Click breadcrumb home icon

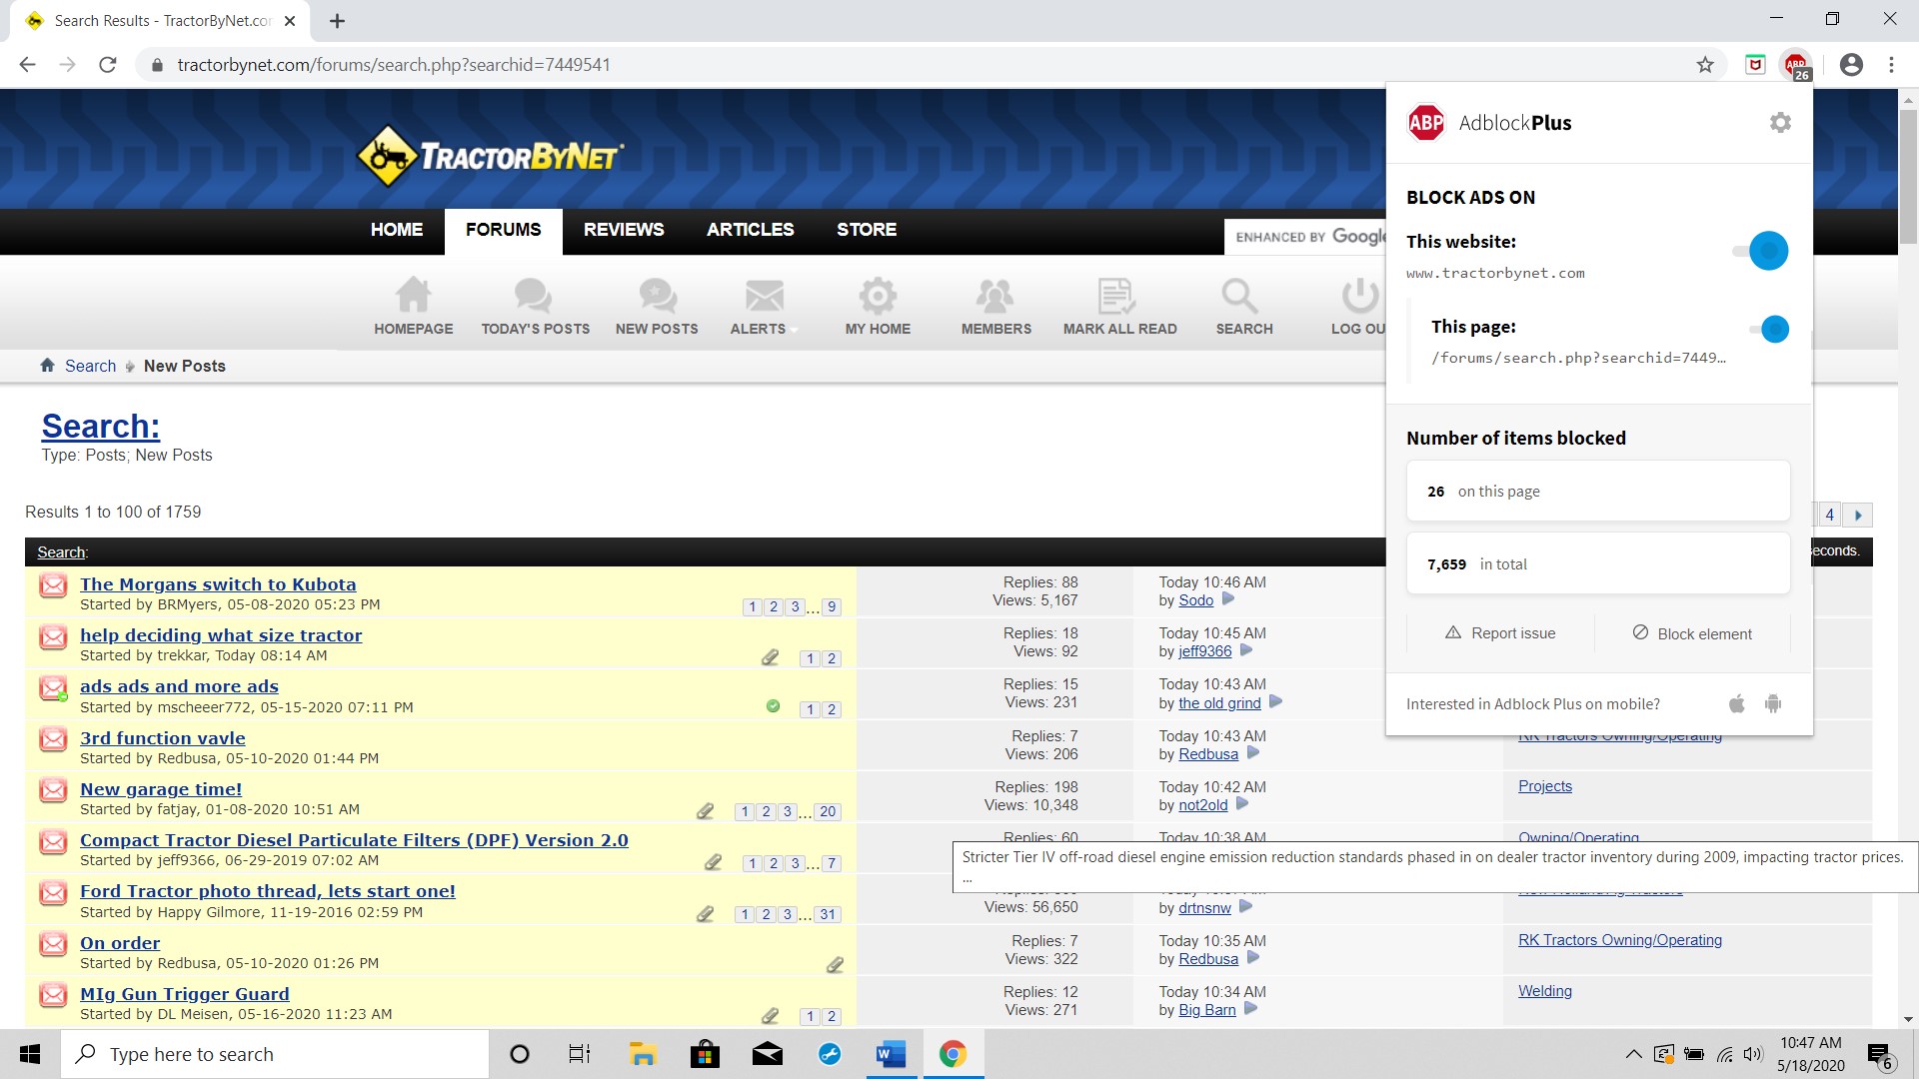coord(47,366)
